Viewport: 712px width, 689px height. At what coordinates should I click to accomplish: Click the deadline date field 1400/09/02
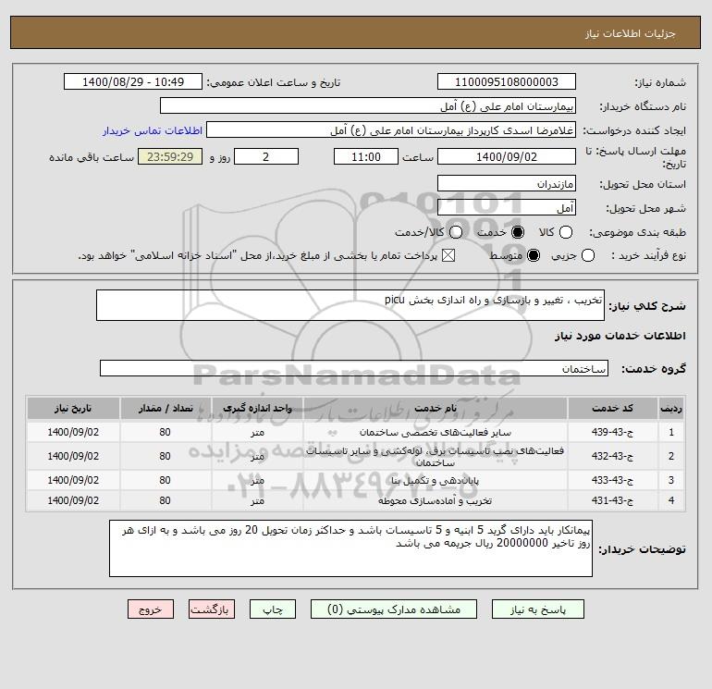click(507, 156)
